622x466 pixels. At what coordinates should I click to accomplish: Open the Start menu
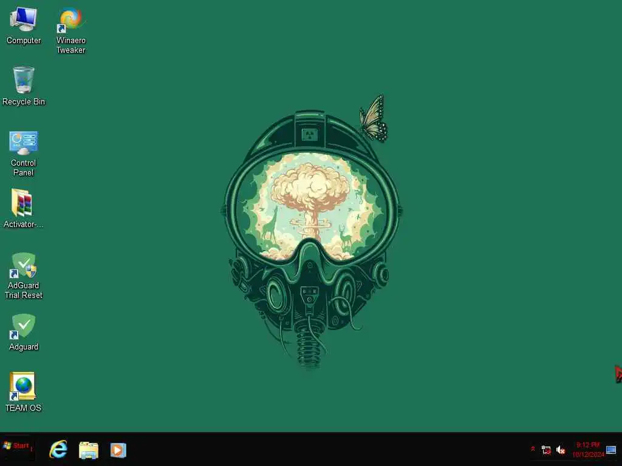click(x=18, y=446)
